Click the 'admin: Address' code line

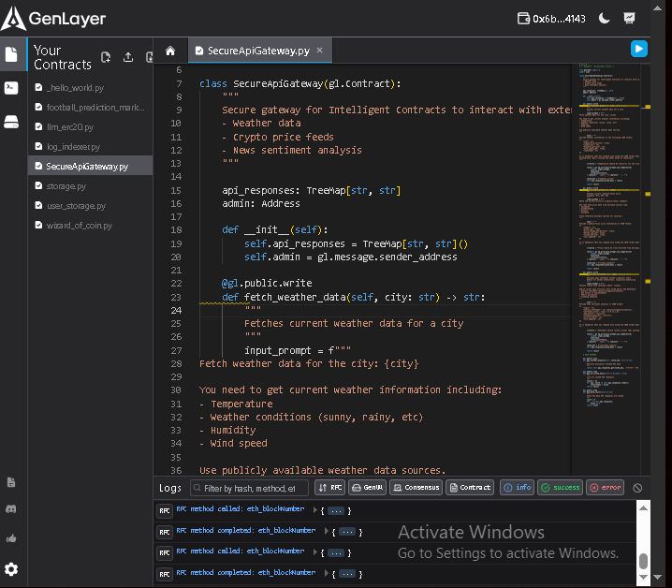point(261,204)
